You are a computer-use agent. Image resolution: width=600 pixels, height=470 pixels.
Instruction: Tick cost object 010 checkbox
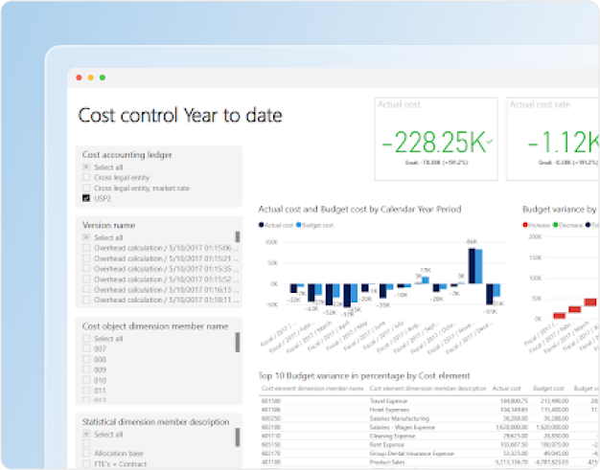86,380
